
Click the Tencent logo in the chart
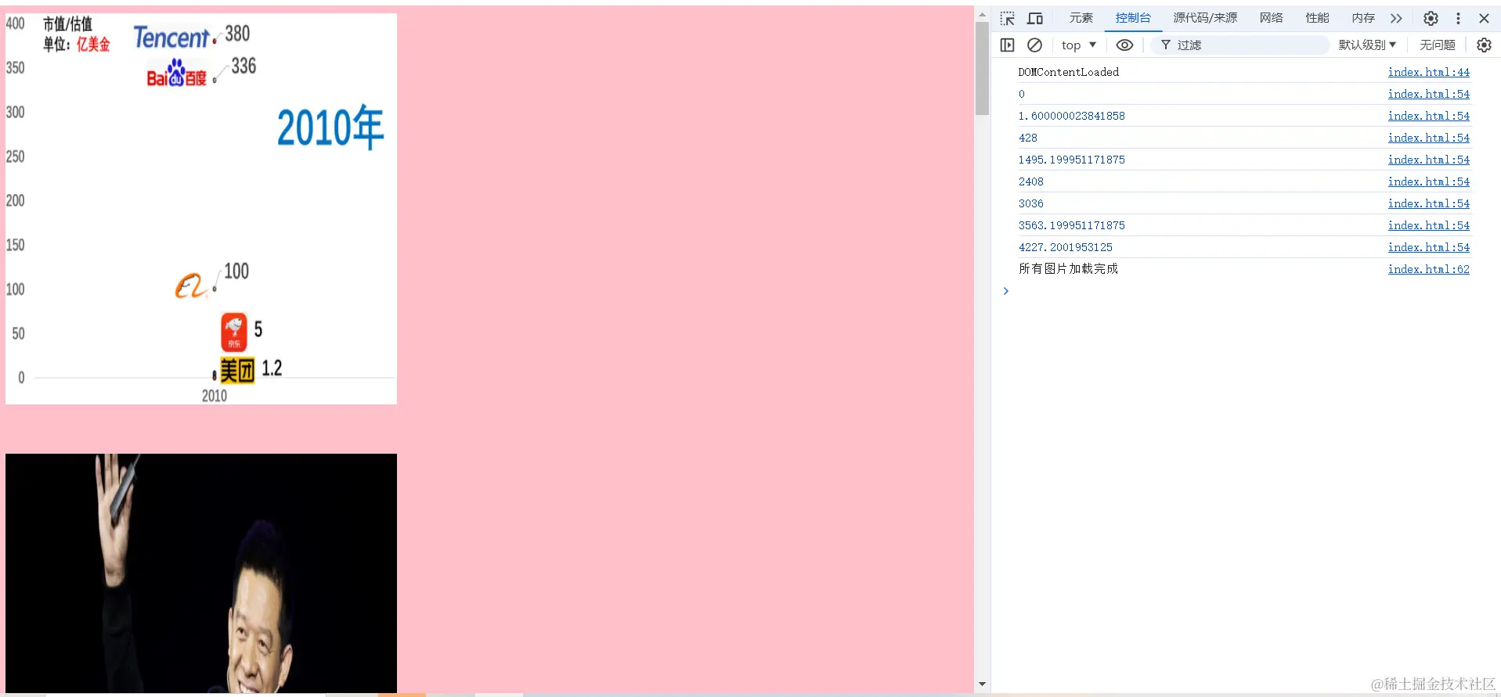171,37
